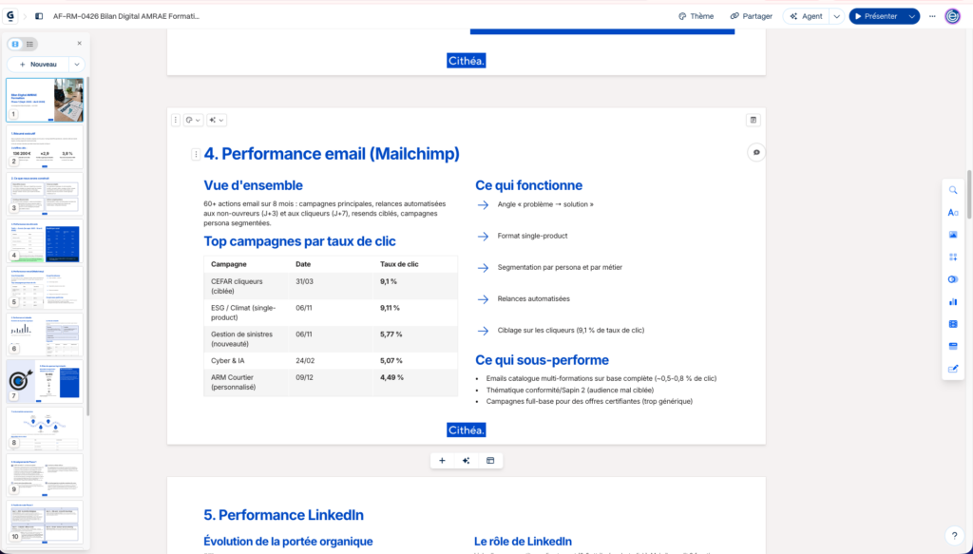Add card from template icon below card
973x554 pixels.
click(x=490, y=460)
